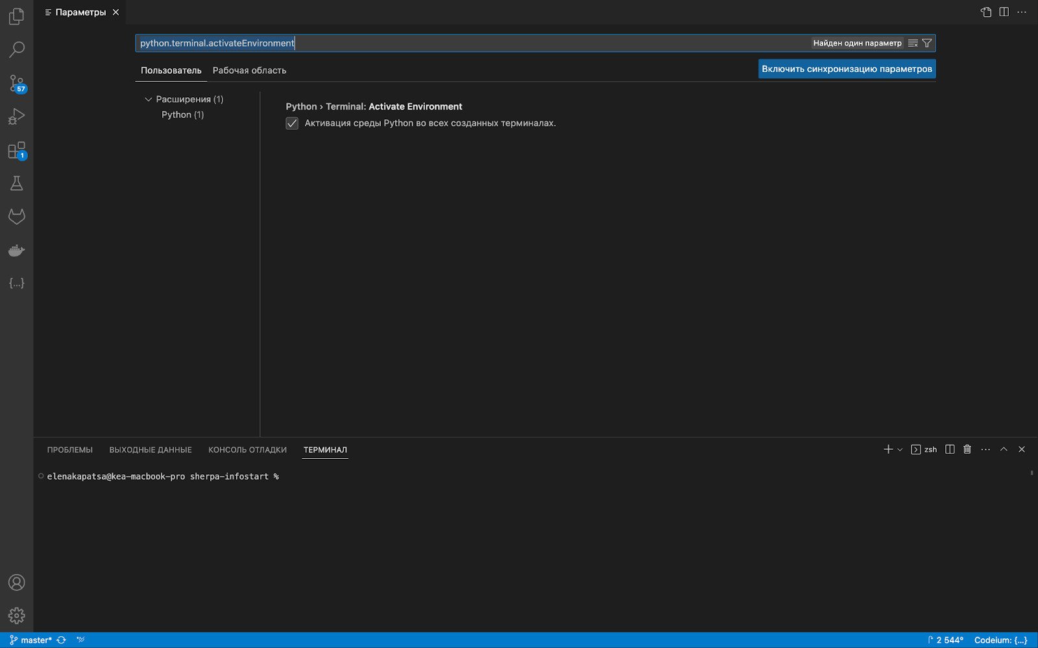1038x648 pixels.
Task: Select the zsh terminal instance
Action: [x=924, y=449]
